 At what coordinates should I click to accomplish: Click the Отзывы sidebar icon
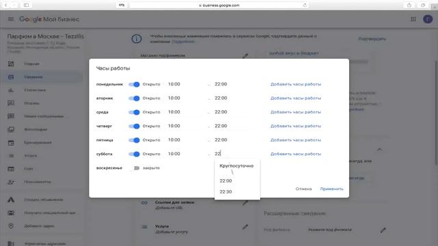[11, 103]
